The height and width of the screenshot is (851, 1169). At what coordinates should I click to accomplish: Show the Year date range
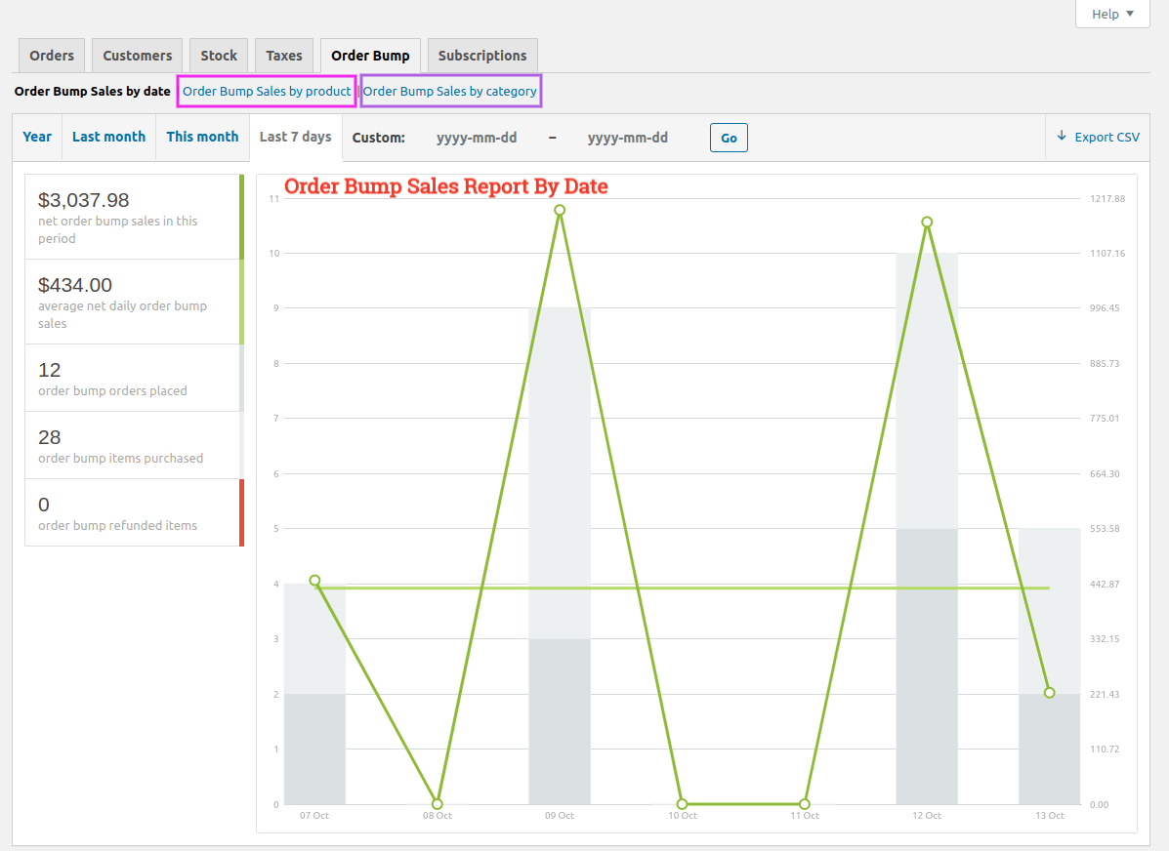click(37, 138)
